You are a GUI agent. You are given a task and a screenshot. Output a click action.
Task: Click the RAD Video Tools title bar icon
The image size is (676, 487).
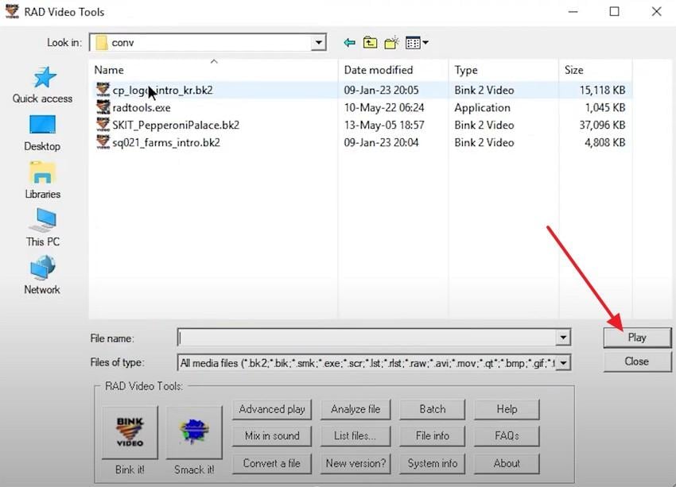click(x=12, y=11)
